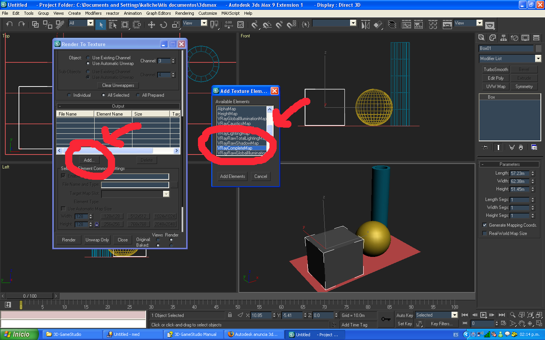Choose the Individual radio option
The height and width of the screenshot is (340, 545).
tap(69, 95)
